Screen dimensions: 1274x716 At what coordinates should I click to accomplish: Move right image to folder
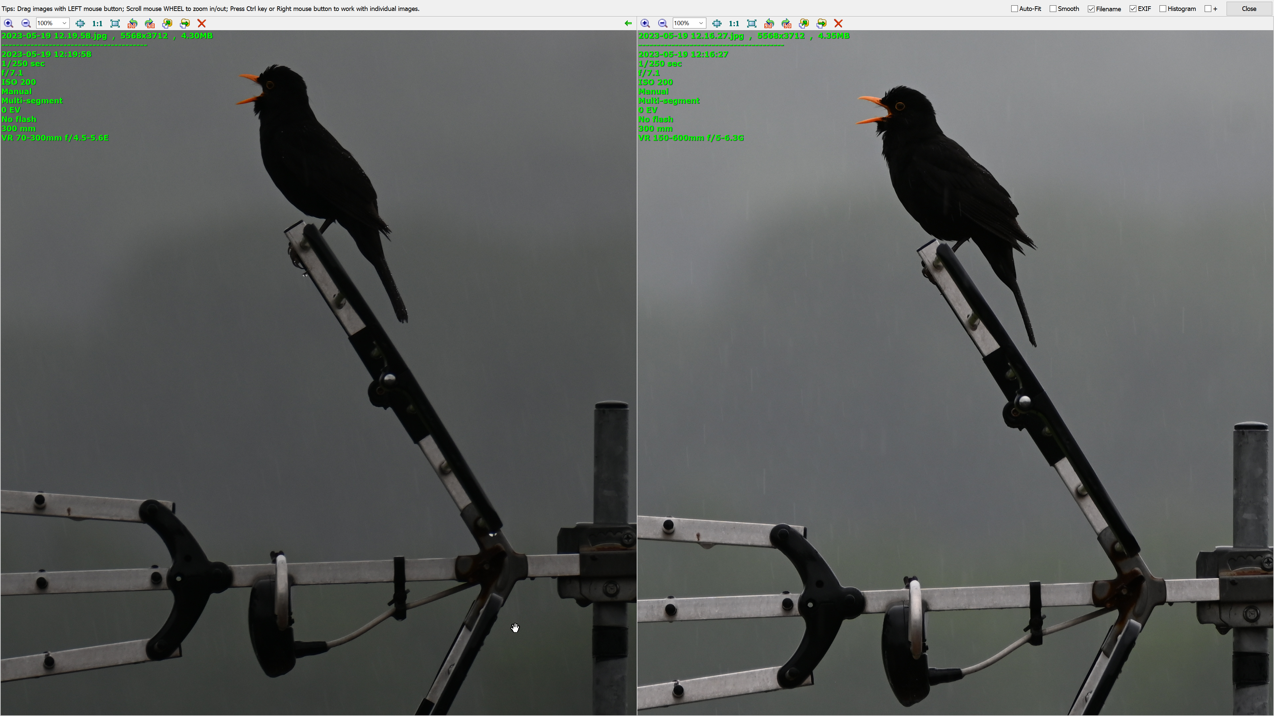(x=821, y=23)
